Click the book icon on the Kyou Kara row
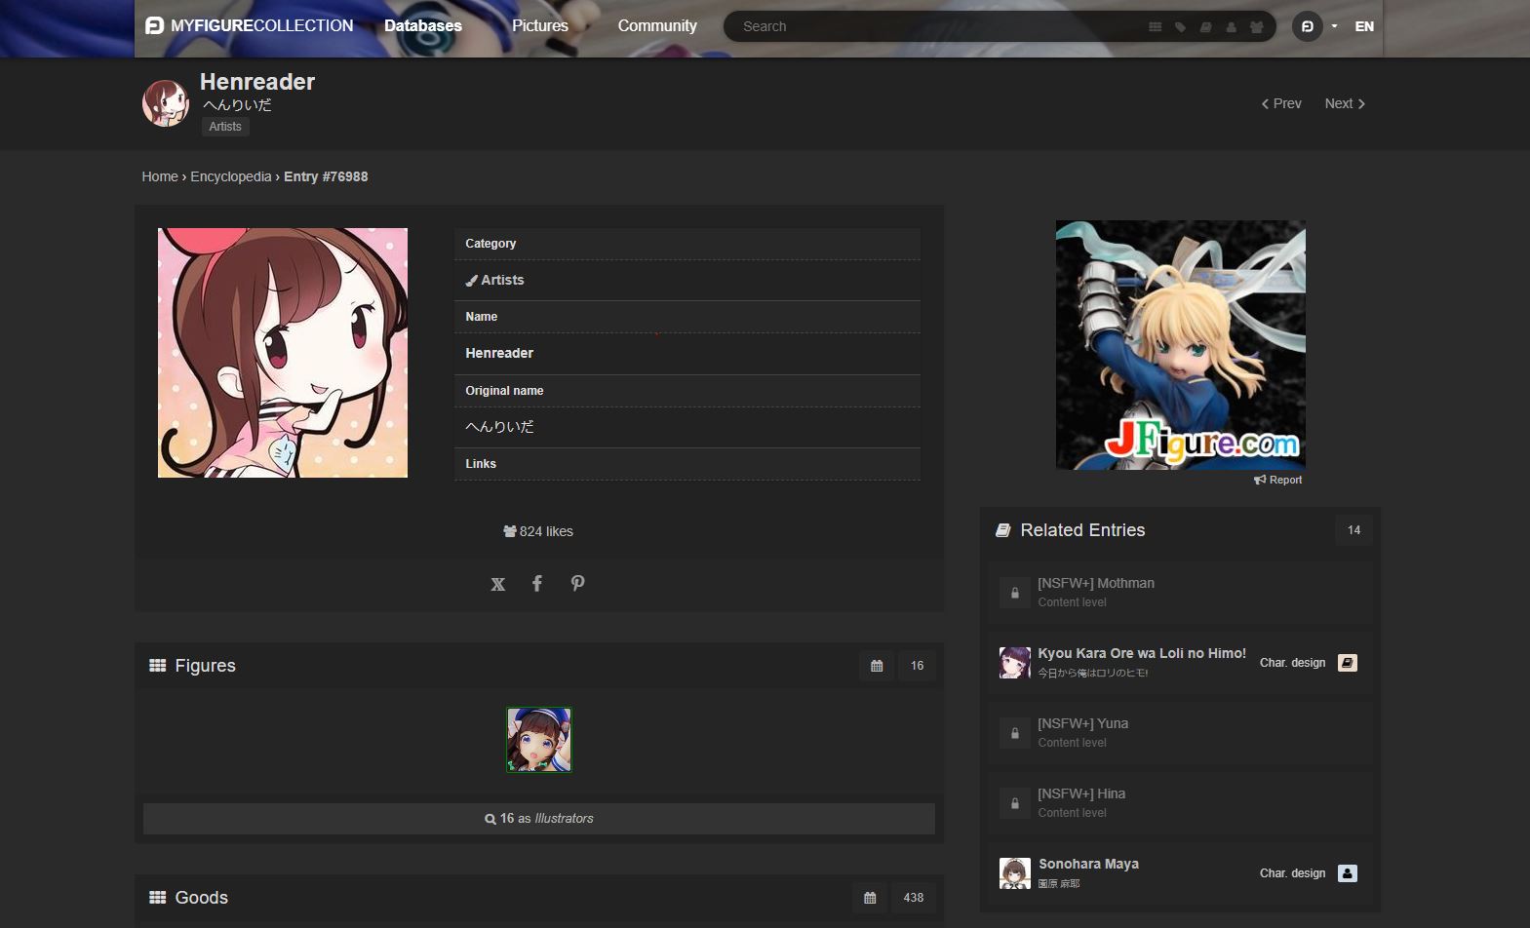1530x928 pixels. click(1348, 663)
